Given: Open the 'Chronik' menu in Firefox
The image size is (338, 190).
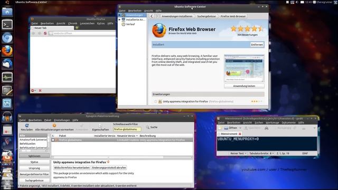Looking at the screenshot, I should [73, 23].
